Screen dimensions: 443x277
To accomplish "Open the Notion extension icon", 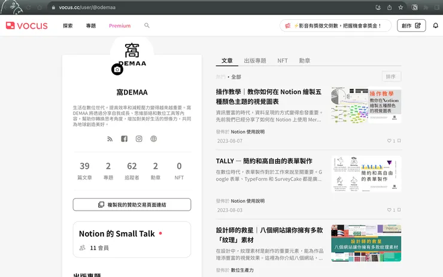I will pos(414,7).
